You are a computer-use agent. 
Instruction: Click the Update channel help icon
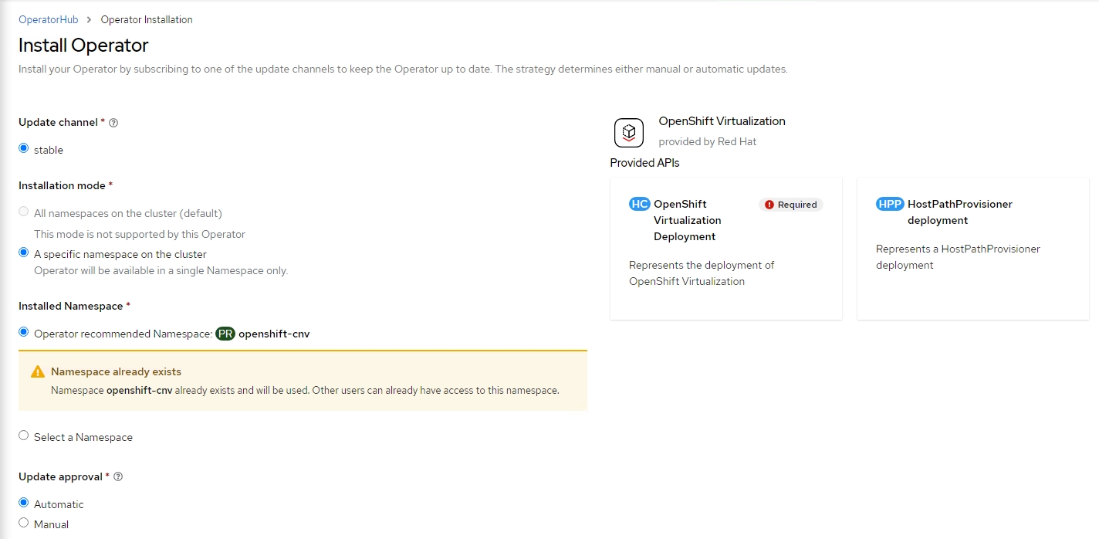(x=113, y=123)
